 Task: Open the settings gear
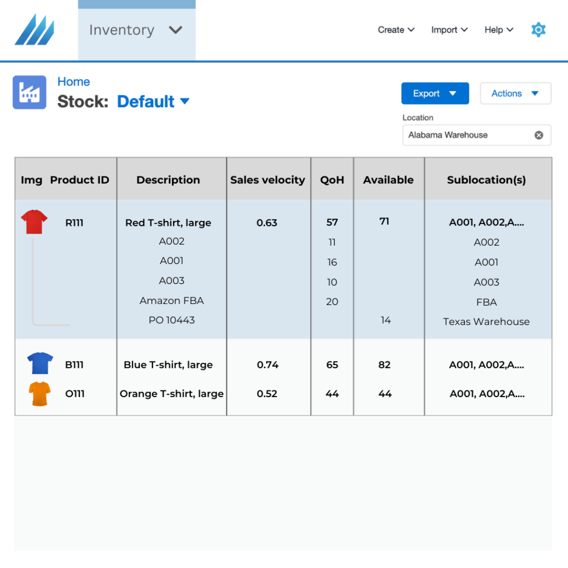coord(537,30)
